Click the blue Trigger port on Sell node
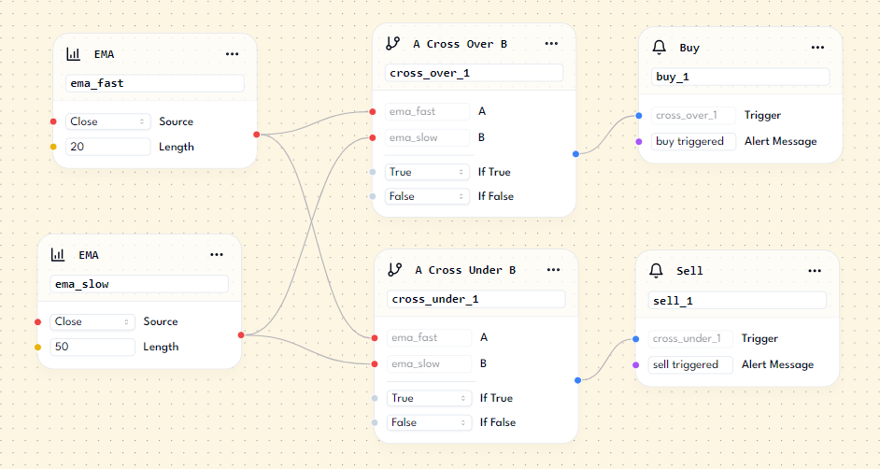The width and height of the screenshot is (880, 469). (x=635, y=339)
